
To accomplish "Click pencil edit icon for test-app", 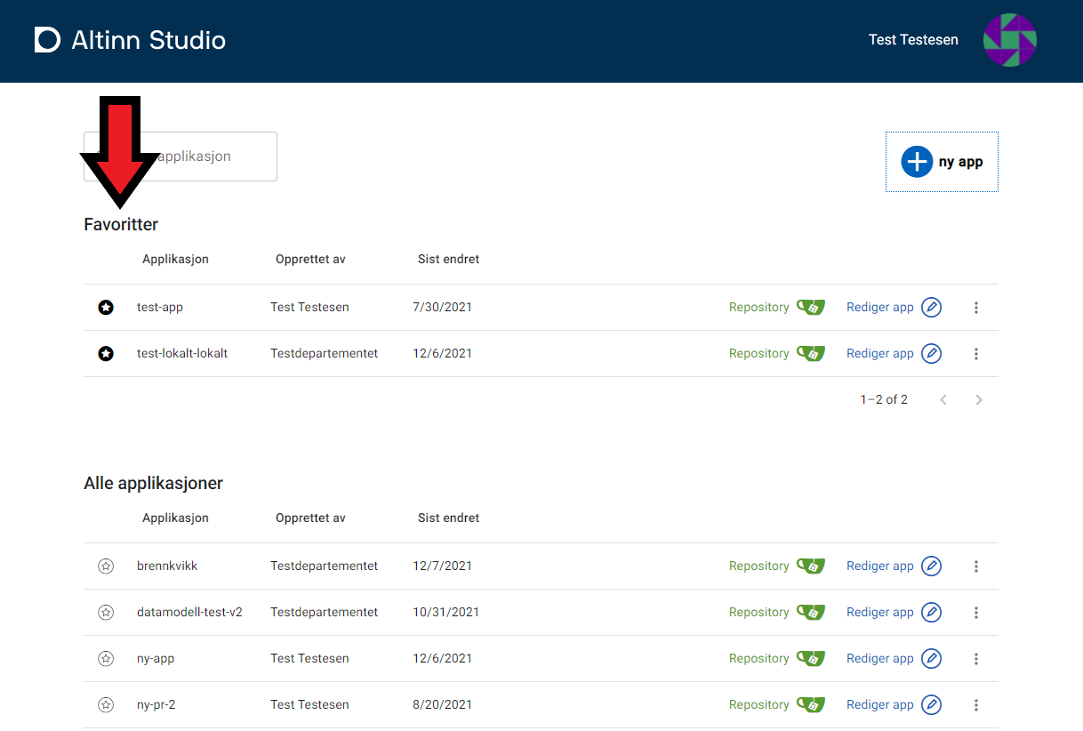I will (x=931, y=307).
